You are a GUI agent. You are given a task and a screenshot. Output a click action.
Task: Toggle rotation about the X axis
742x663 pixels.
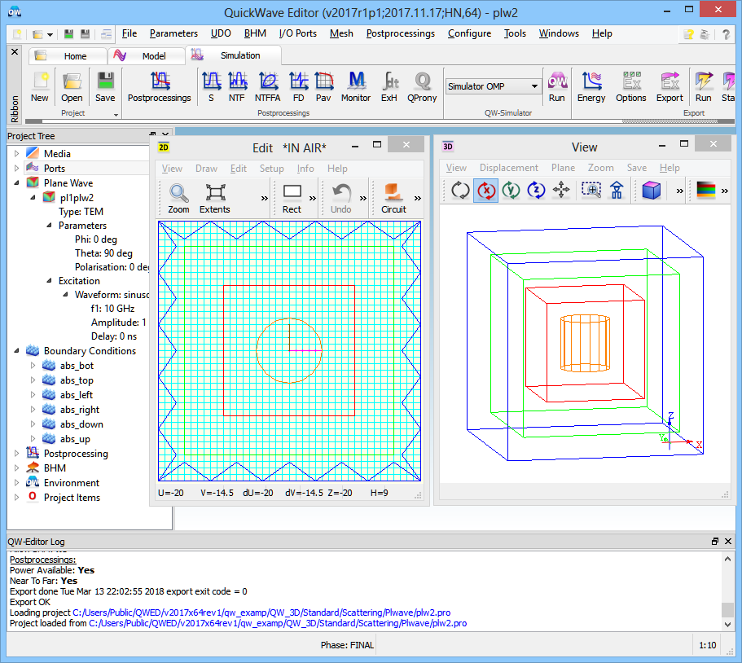pos(486,191)
